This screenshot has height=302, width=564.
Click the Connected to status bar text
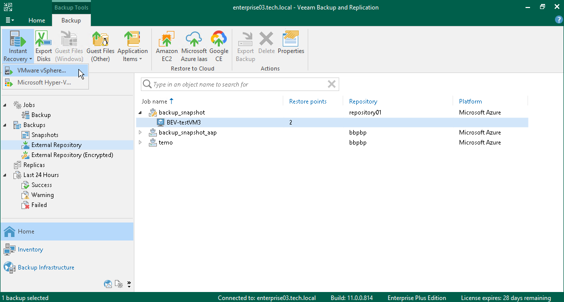click(x=267, y=298)
